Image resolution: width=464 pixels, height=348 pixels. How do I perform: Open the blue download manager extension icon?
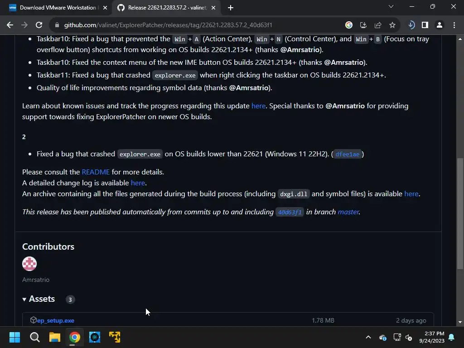411,25
